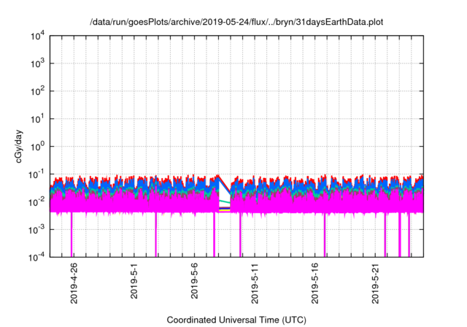This screenshot has width=467, height=327.
Task: Click the 10^0 y-axis tick label
Action: pos(38,147)
